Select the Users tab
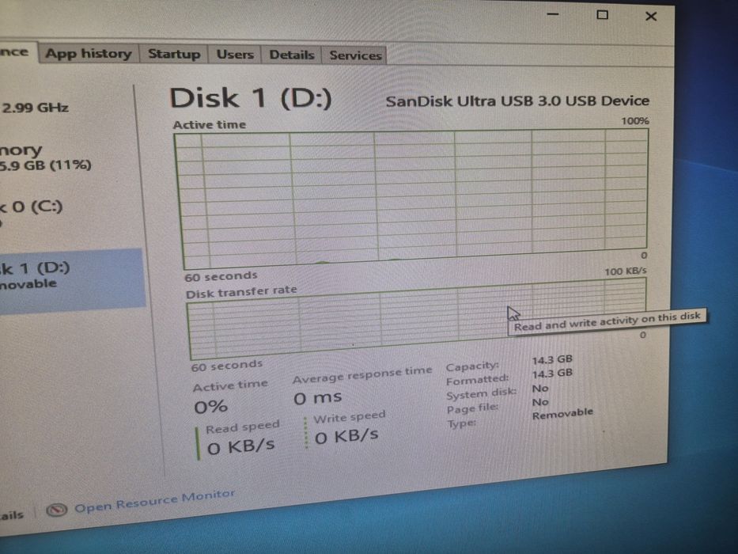This screenshot has width=738, height=554. [x=234, y=55]
